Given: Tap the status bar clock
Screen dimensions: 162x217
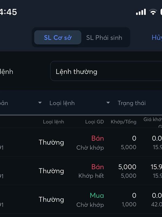Looking at the screenshot, I should (x=8, y=12).
